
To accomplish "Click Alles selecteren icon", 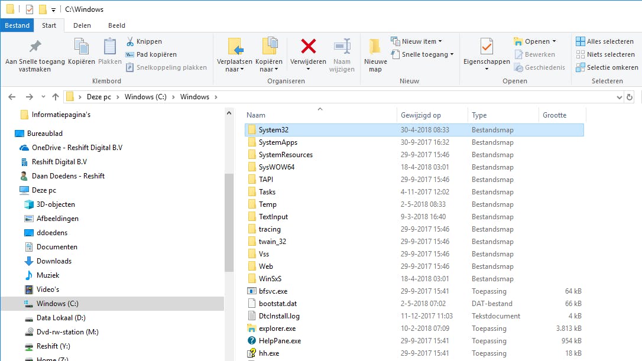I will tap(580, 41).
